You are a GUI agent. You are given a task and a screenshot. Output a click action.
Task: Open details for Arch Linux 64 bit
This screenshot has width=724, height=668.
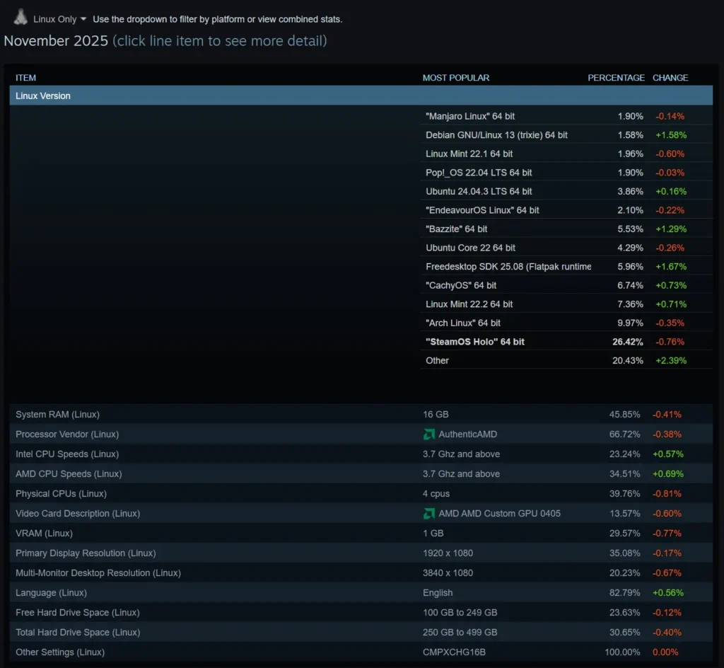[462, 323]
